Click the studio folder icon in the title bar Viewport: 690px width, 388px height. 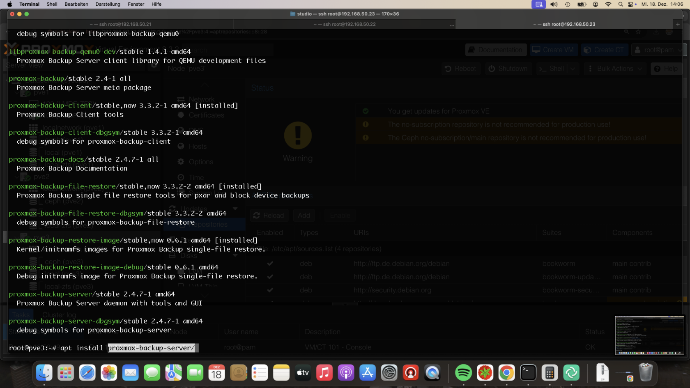(x=293, y=14)
